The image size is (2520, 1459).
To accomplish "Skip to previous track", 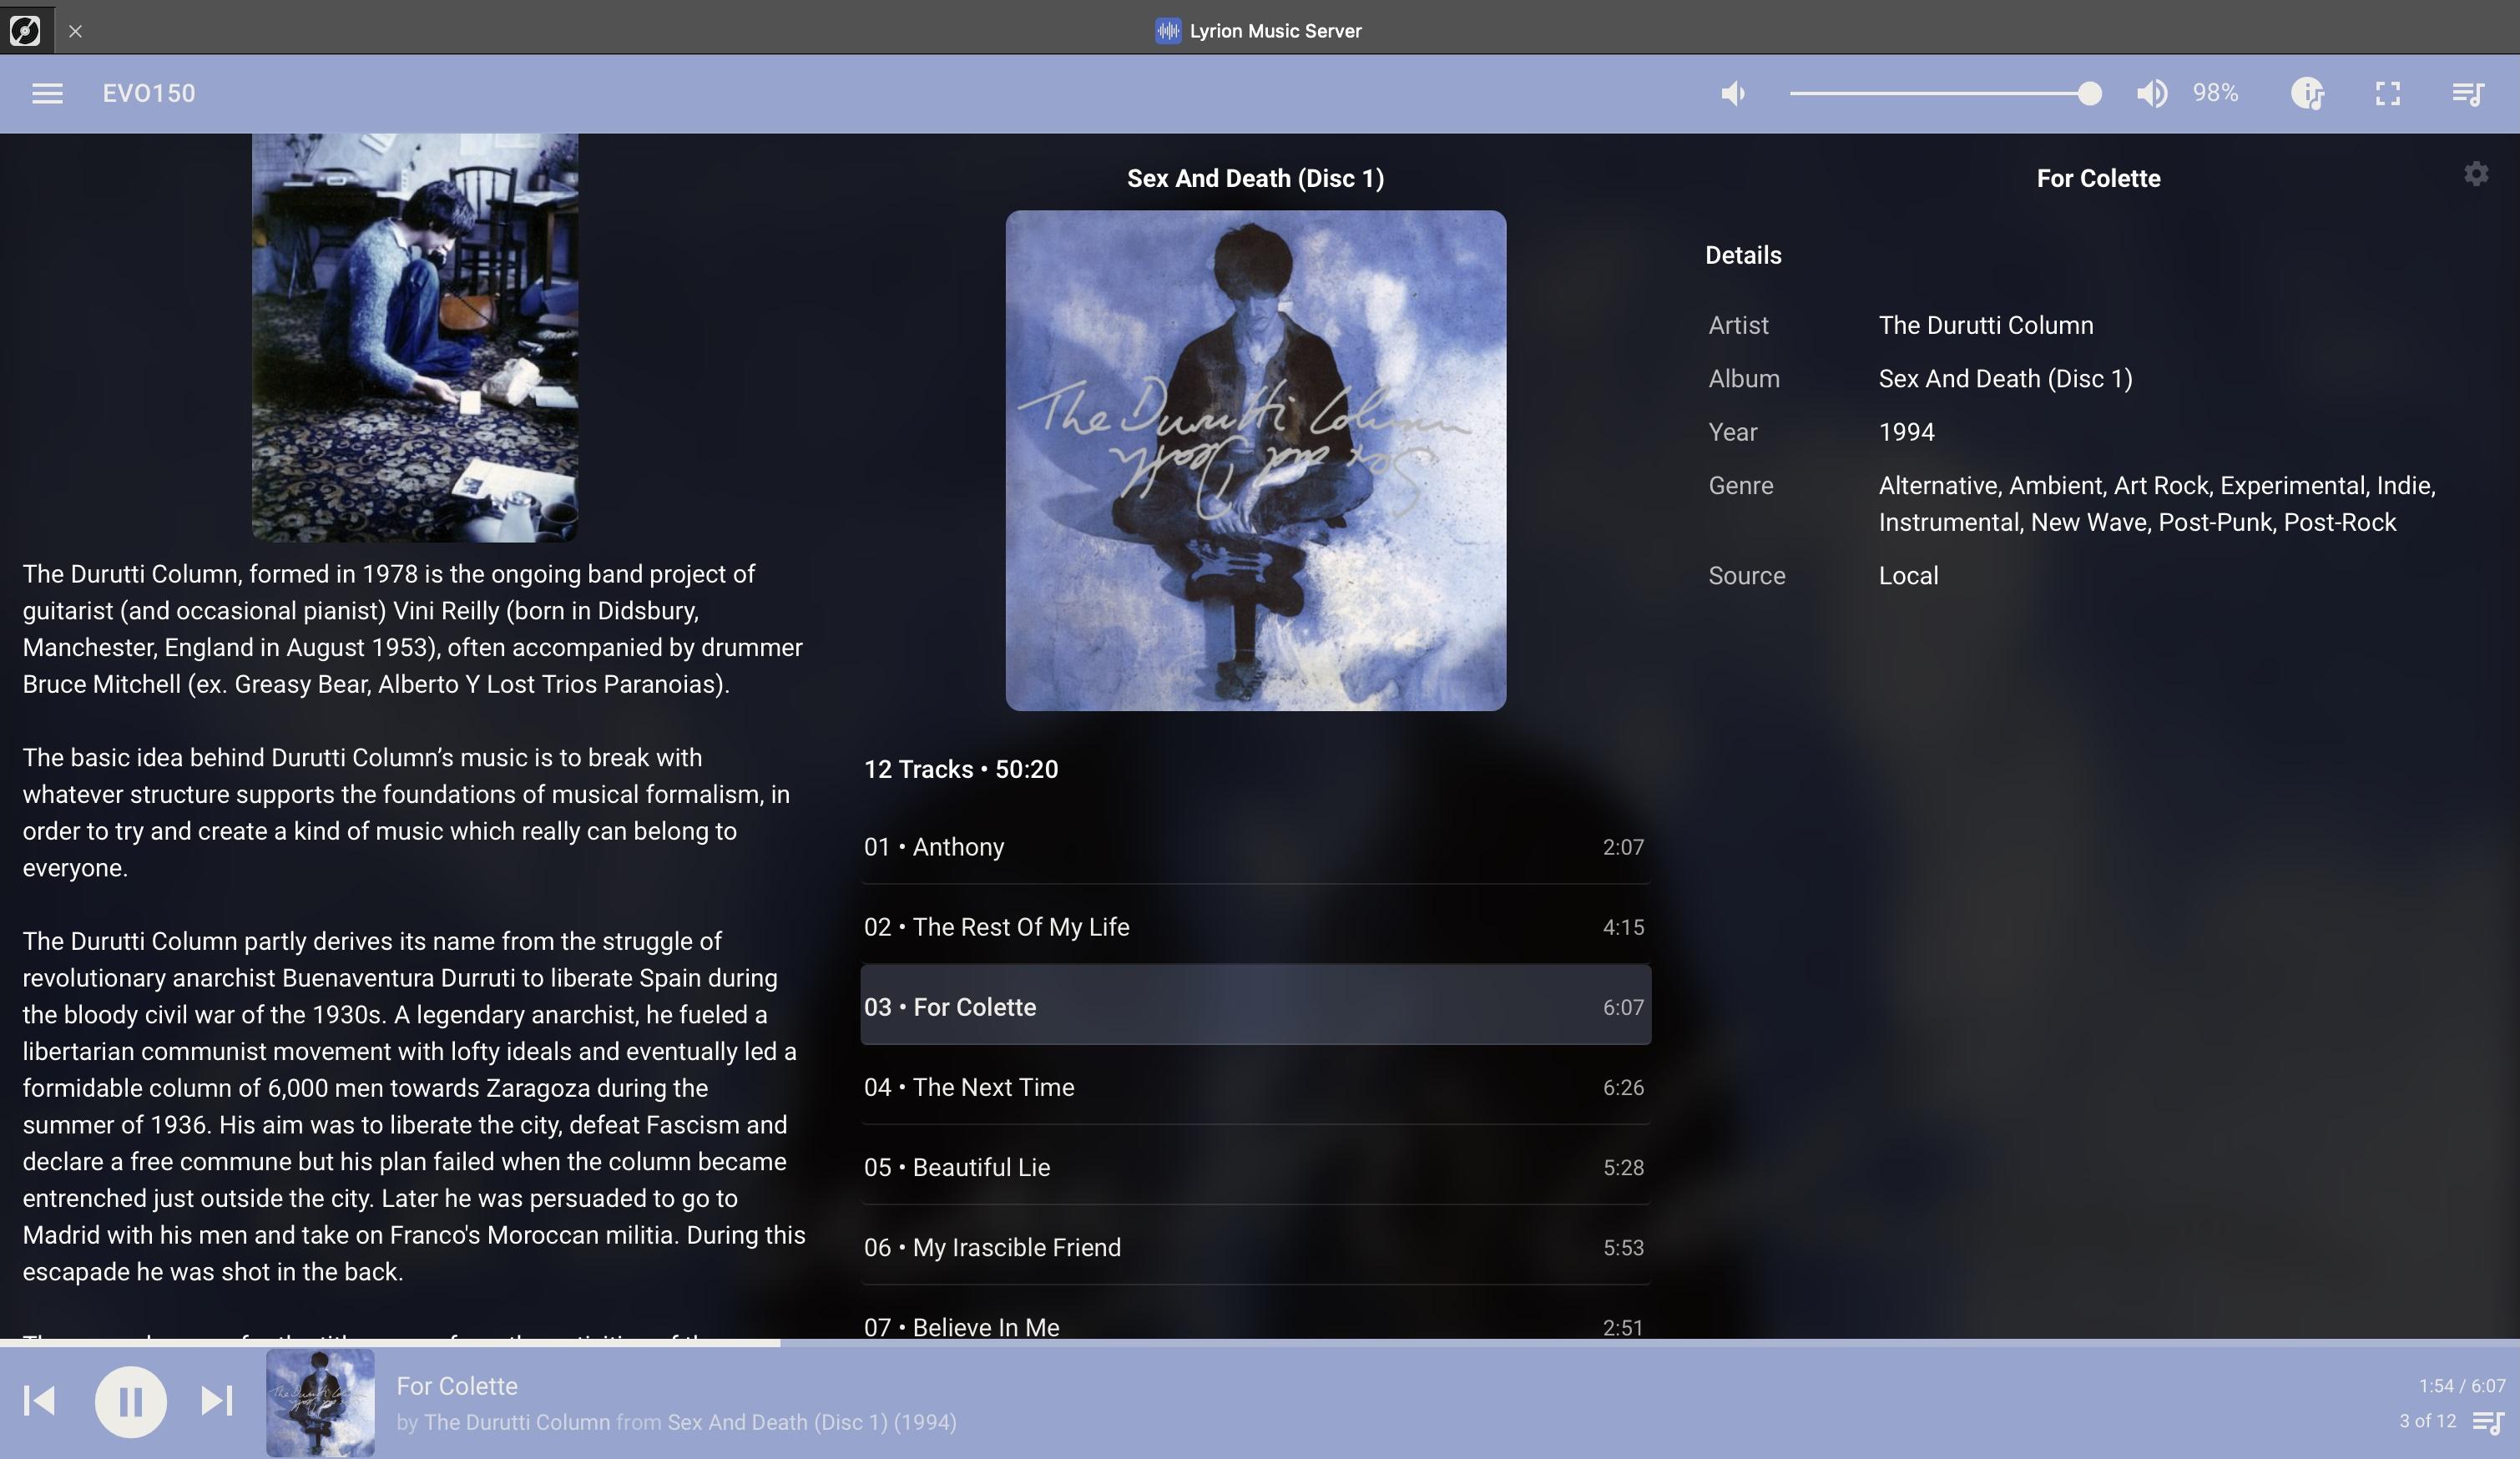I will 39,1400.
